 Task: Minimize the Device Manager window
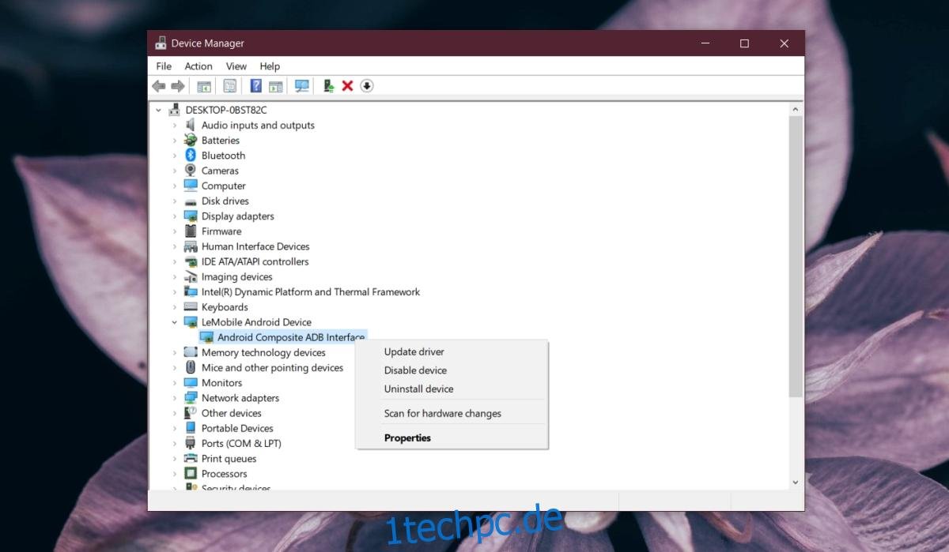704,43
